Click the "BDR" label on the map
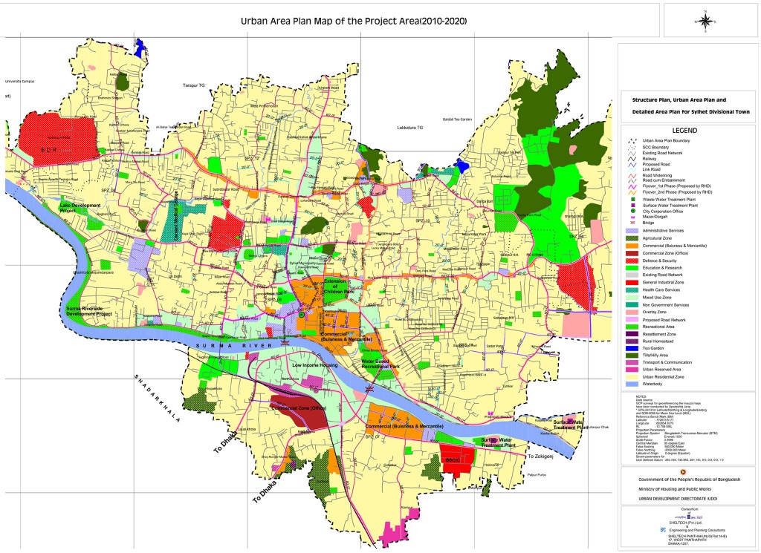 48,150
